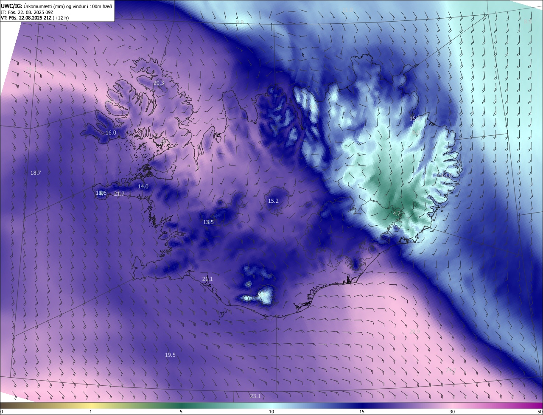Click the 'IT: Fös. 22. 08. 2025 09Z' line

pos(27,12)
